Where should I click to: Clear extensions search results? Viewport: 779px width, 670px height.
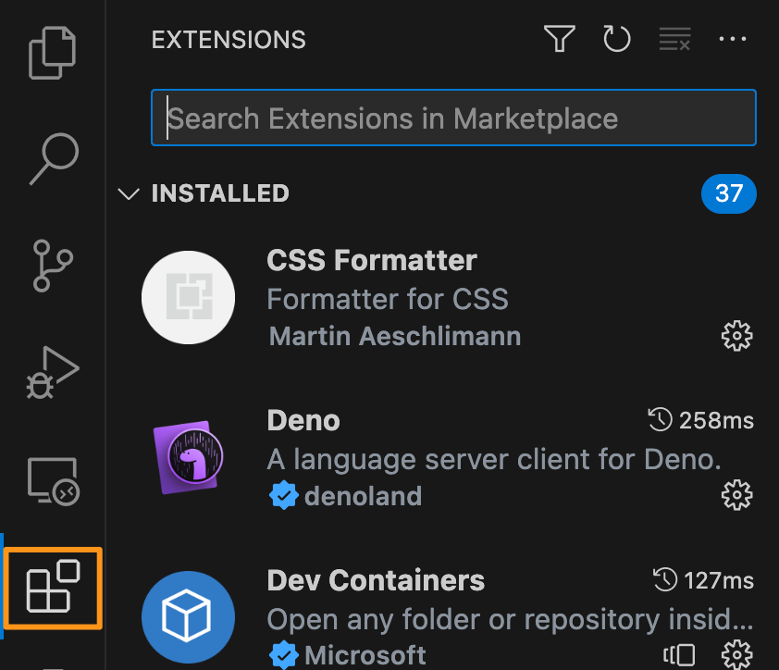674,39
